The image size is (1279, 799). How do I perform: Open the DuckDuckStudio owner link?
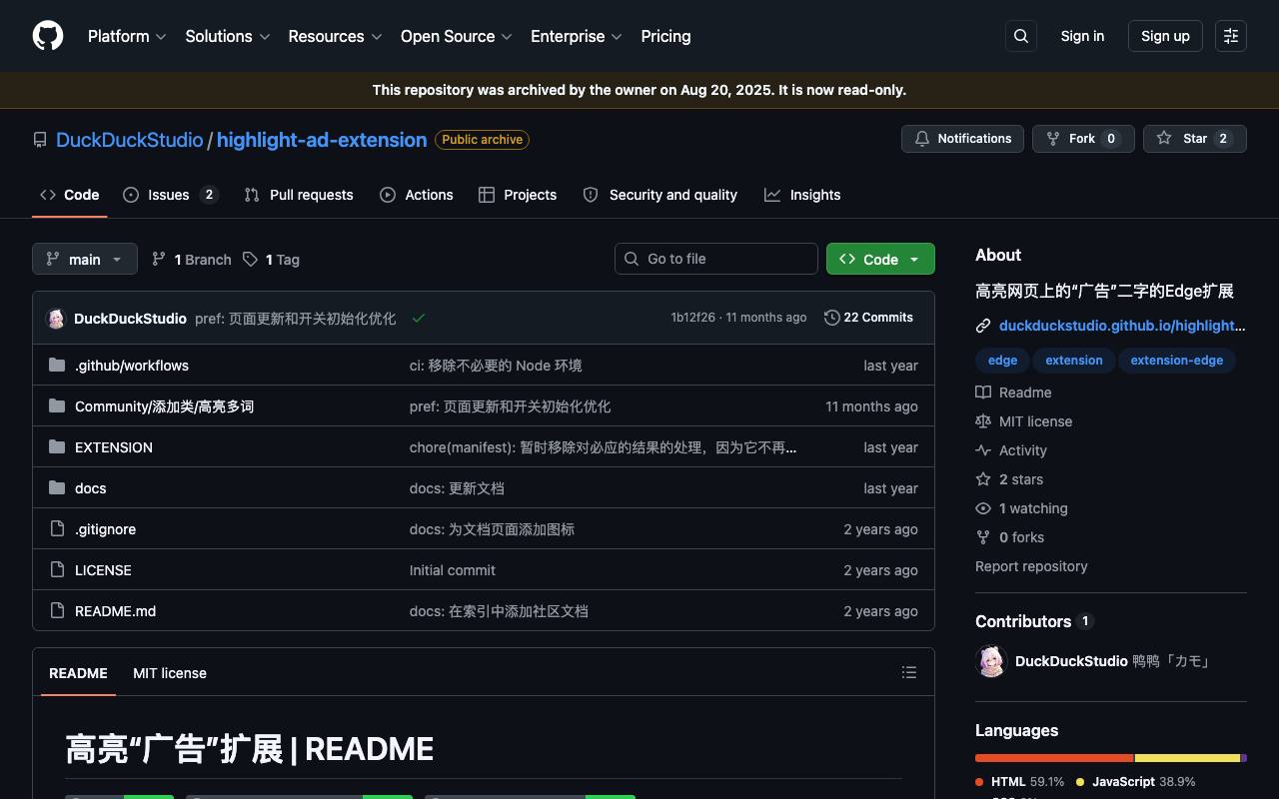pos(130,140)
